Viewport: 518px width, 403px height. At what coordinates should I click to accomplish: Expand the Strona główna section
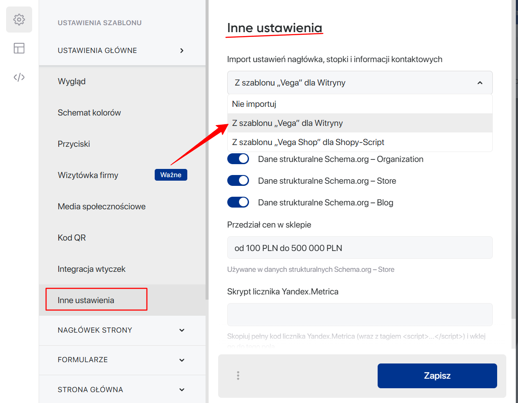point(182,390)
